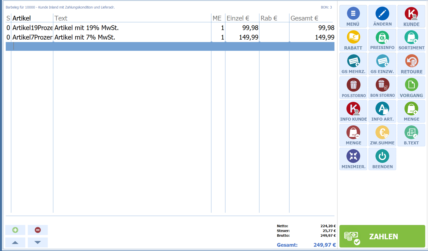This screenshot has height=251, width=428.
Task: Open the B.TEXT receipt text function
Action: pyautogui.click(x=411, y=135)
